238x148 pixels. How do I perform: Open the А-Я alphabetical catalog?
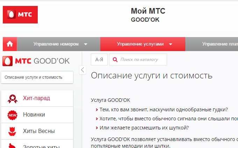tap(99, 59)
